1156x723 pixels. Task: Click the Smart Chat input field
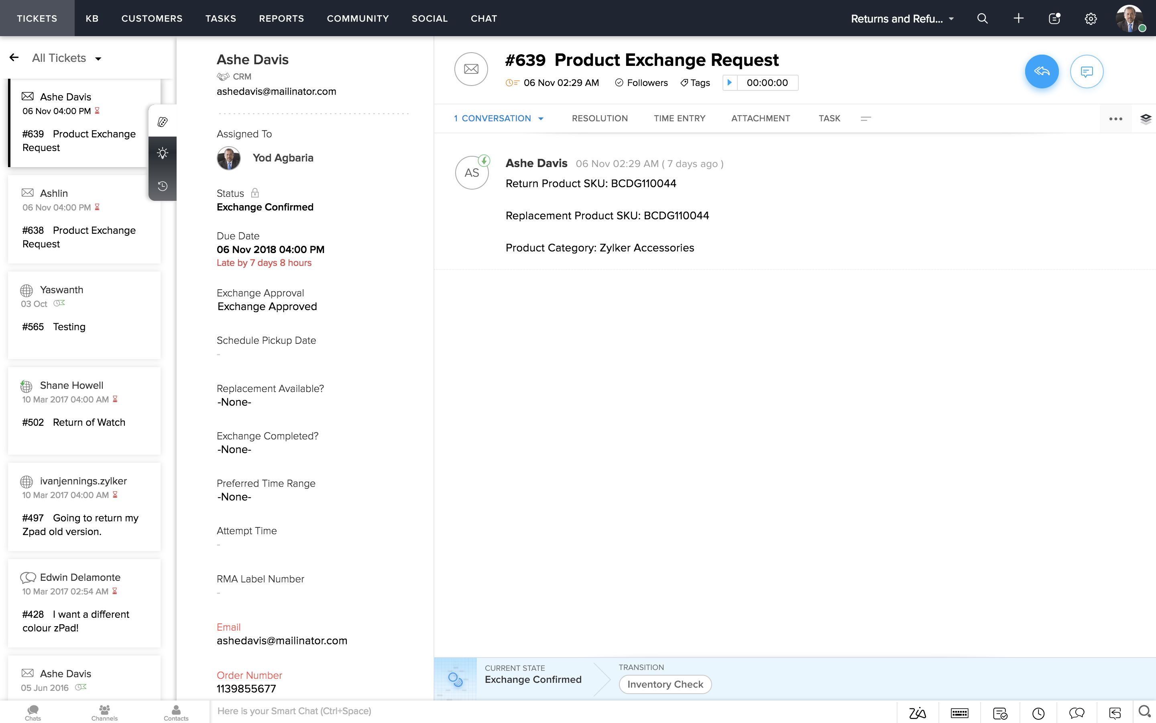pos(550,711)
